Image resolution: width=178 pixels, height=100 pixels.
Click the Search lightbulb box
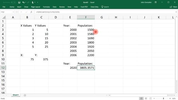105,7
